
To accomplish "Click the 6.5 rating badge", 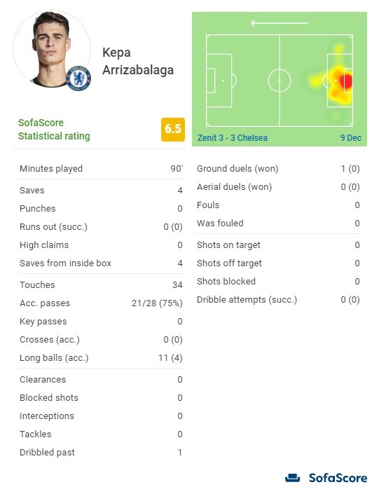I will coord(173,130).
